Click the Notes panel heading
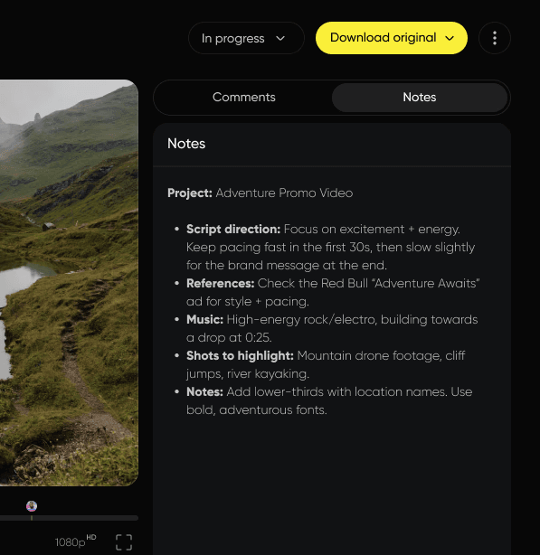This screenshot has height=555, width=540. [x=186, y=144]
